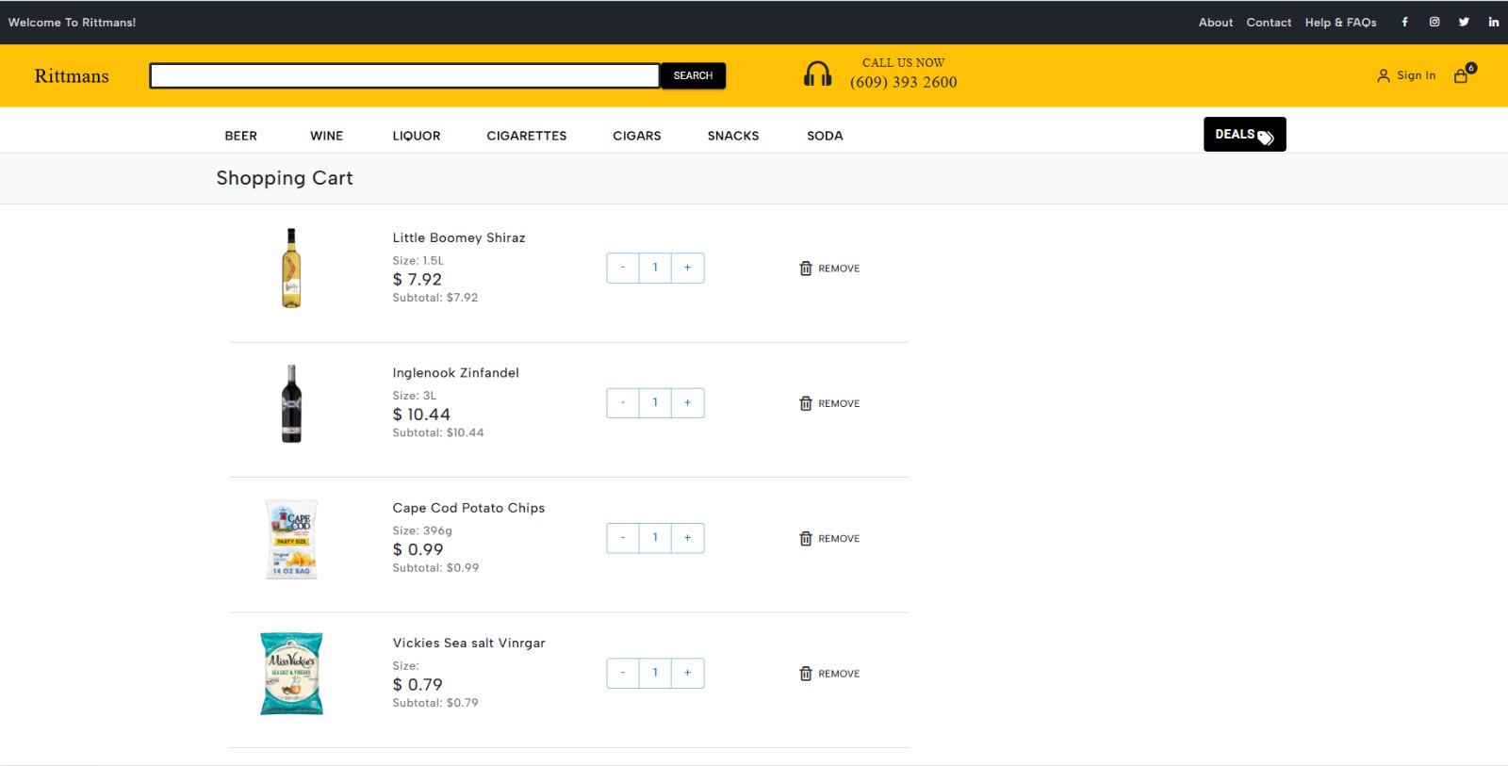Open the WINE category menu
Screen dimensions: 1508x766
pos(326,136)
